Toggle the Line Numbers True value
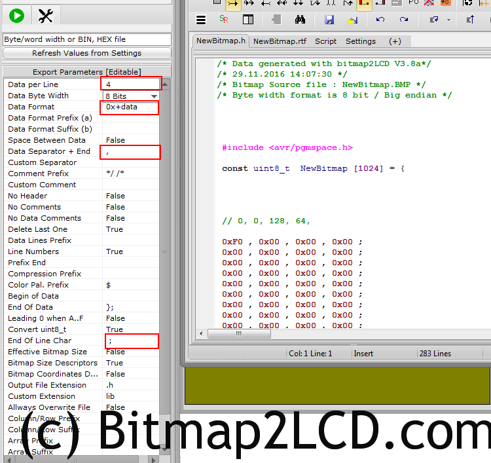The width and height of the screenshot is (491, 463). (130, 251)
